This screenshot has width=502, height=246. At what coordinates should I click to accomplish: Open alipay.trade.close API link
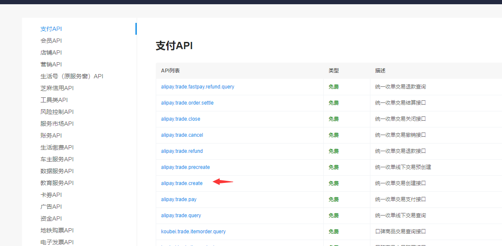pos(181,119)
